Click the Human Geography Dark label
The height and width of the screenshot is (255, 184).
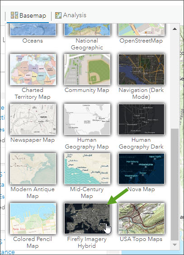click(141, 143)
